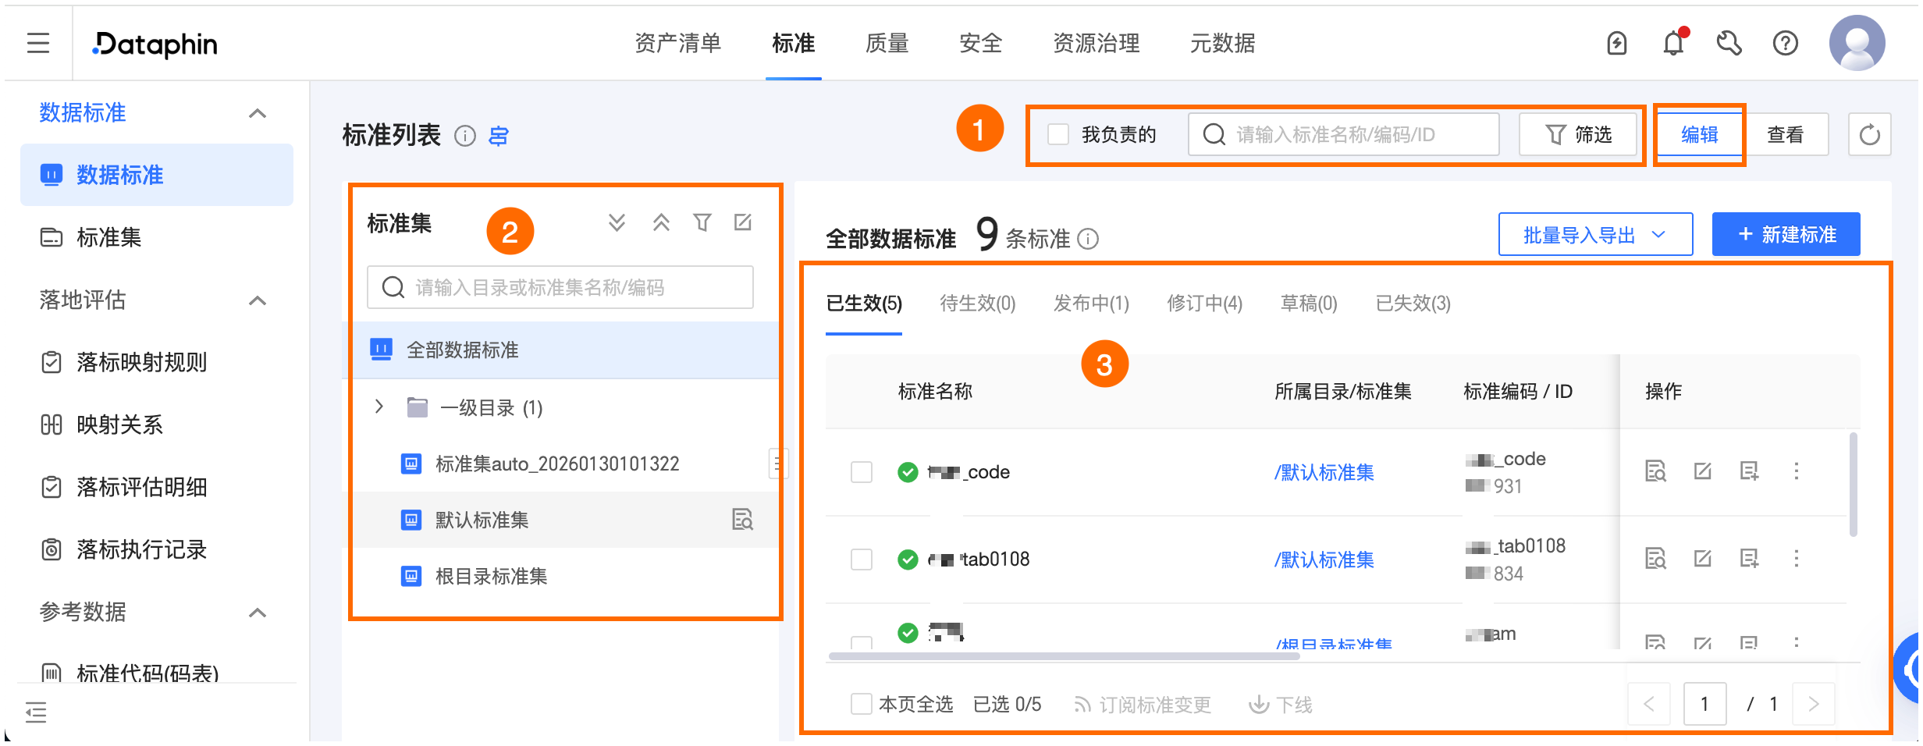Focus the 请输入目录或标准集名称/编码 search field
Image resolution: width=1923 pixels, height=746 pixels.
pyautogui.click(x=560, y=287)
